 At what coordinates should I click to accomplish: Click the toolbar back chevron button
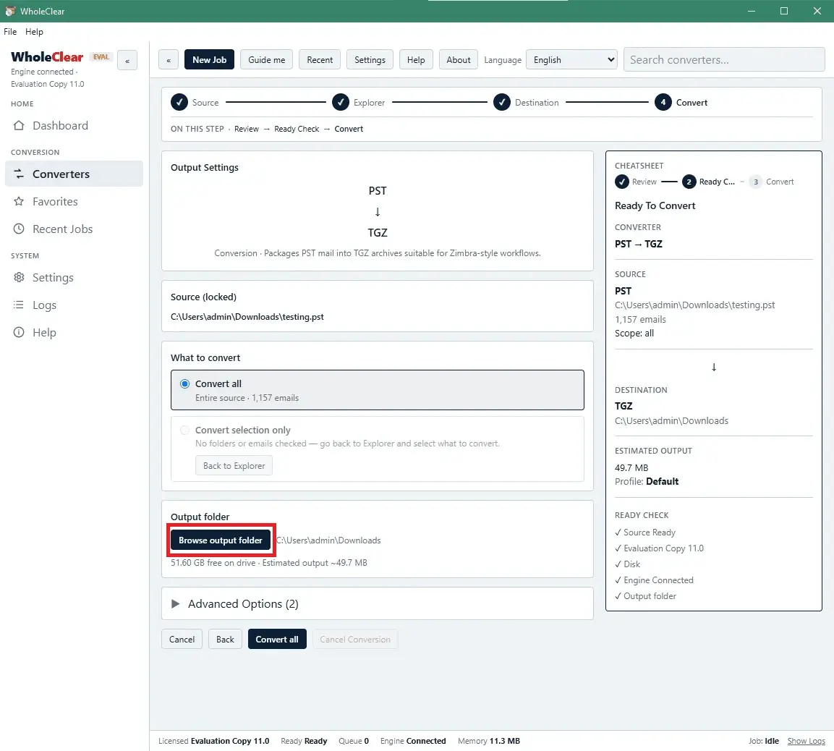coord(169,60)
